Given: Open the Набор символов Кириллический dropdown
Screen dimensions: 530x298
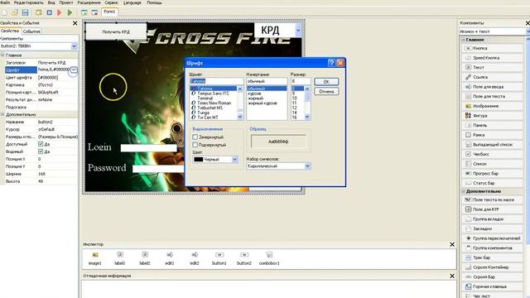Looking at the screenshot, I should (307, 166).
